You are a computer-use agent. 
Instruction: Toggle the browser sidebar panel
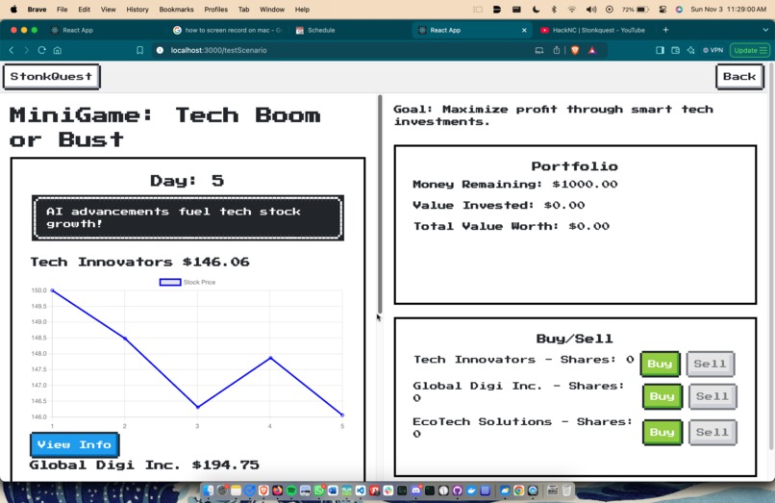[660, 50]
